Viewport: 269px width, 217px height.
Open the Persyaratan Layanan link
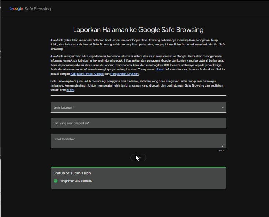[124, 74]
